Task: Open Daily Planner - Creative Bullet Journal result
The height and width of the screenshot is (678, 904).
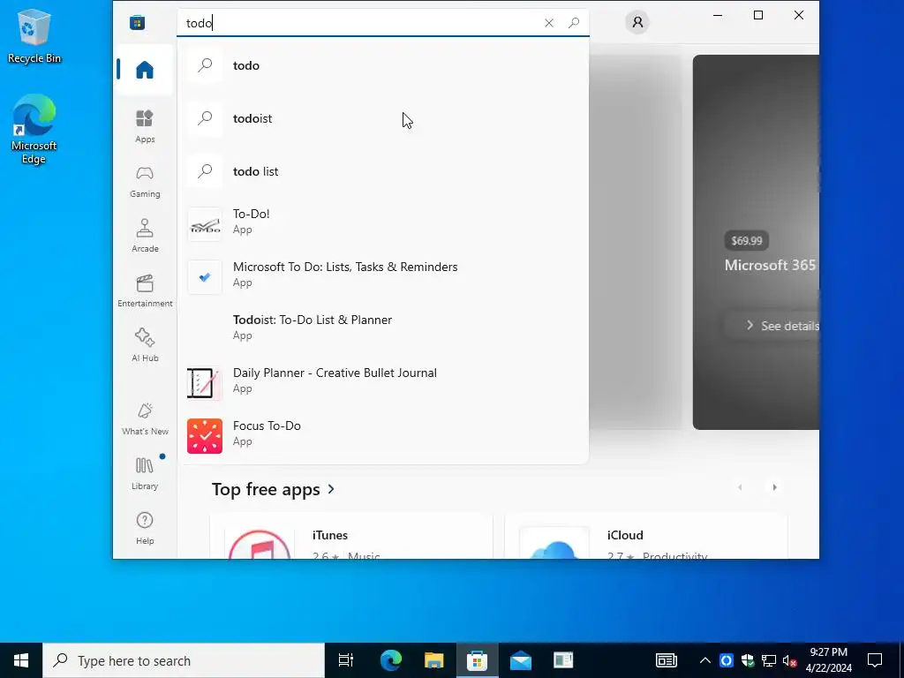Action: coord(383,381)
